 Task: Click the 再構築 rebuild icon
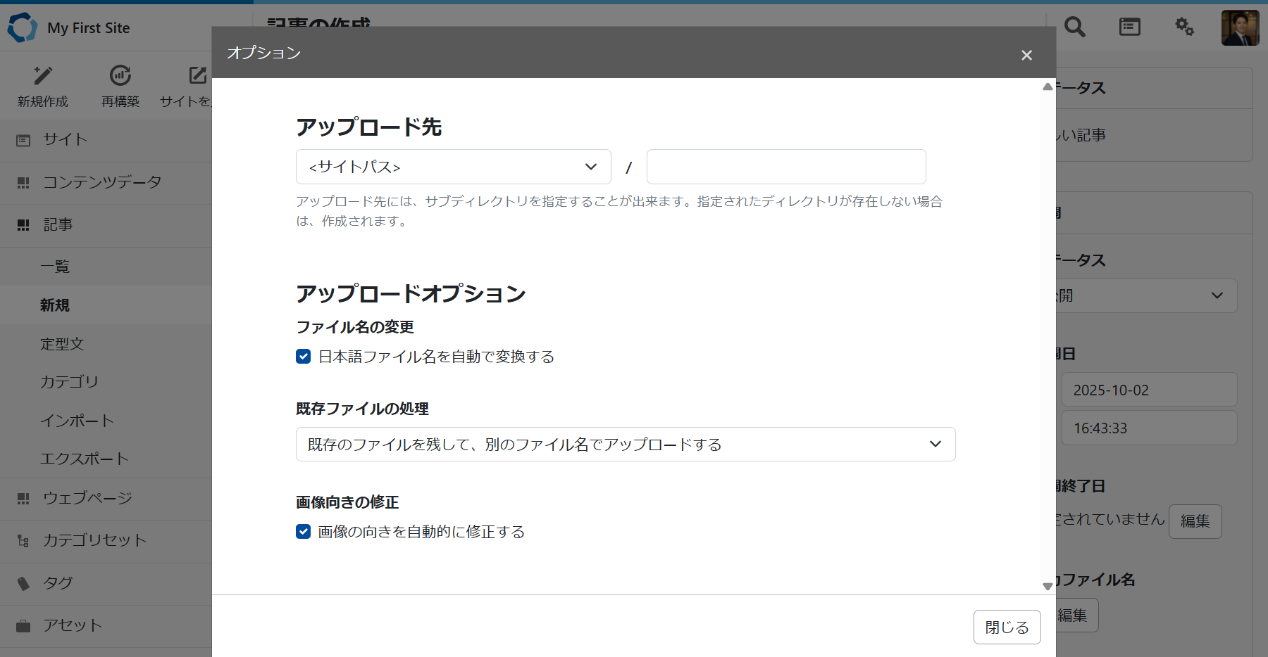click(120, 75)
